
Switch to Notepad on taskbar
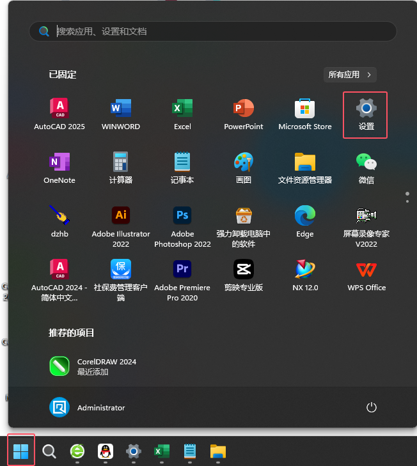coord(190,451)
